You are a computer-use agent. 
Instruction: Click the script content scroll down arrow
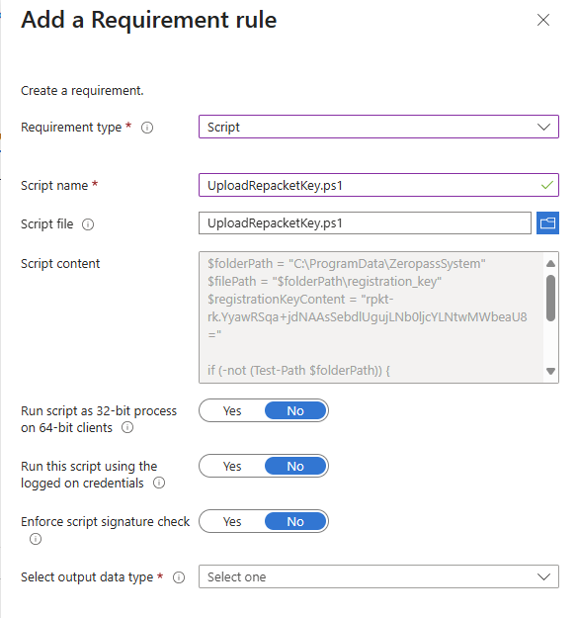click(x=550, y=371)
